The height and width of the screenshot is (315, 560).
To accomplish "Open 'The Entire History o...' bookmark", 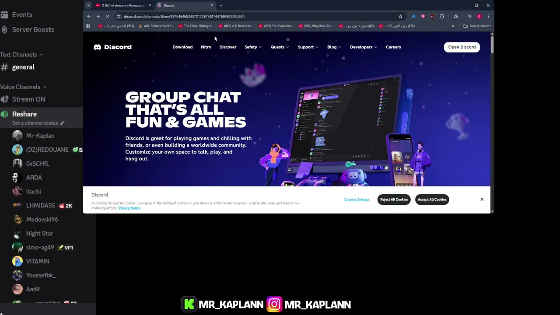I will tap(196, 26).
